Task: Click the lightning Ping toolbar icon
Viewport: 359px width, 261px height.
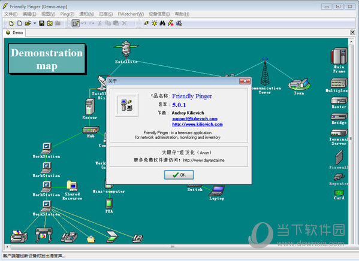Action: [146, 23]
